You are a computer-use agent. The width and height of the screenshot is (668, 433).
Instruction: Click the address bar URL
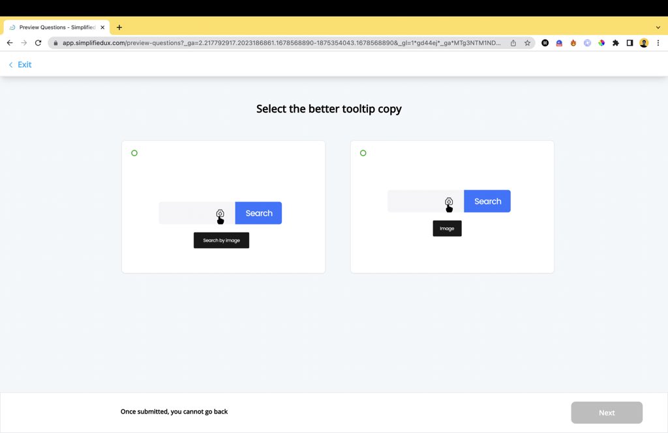tap(282, 43)
